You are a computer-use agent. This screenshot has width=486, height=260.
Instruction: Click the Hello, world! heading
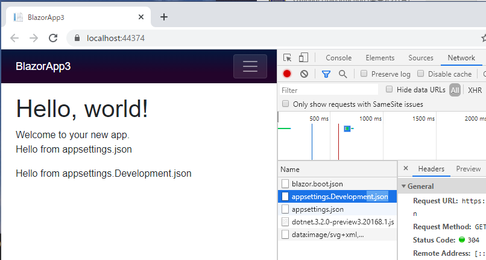pyautogui.click(x=82, y=109)
